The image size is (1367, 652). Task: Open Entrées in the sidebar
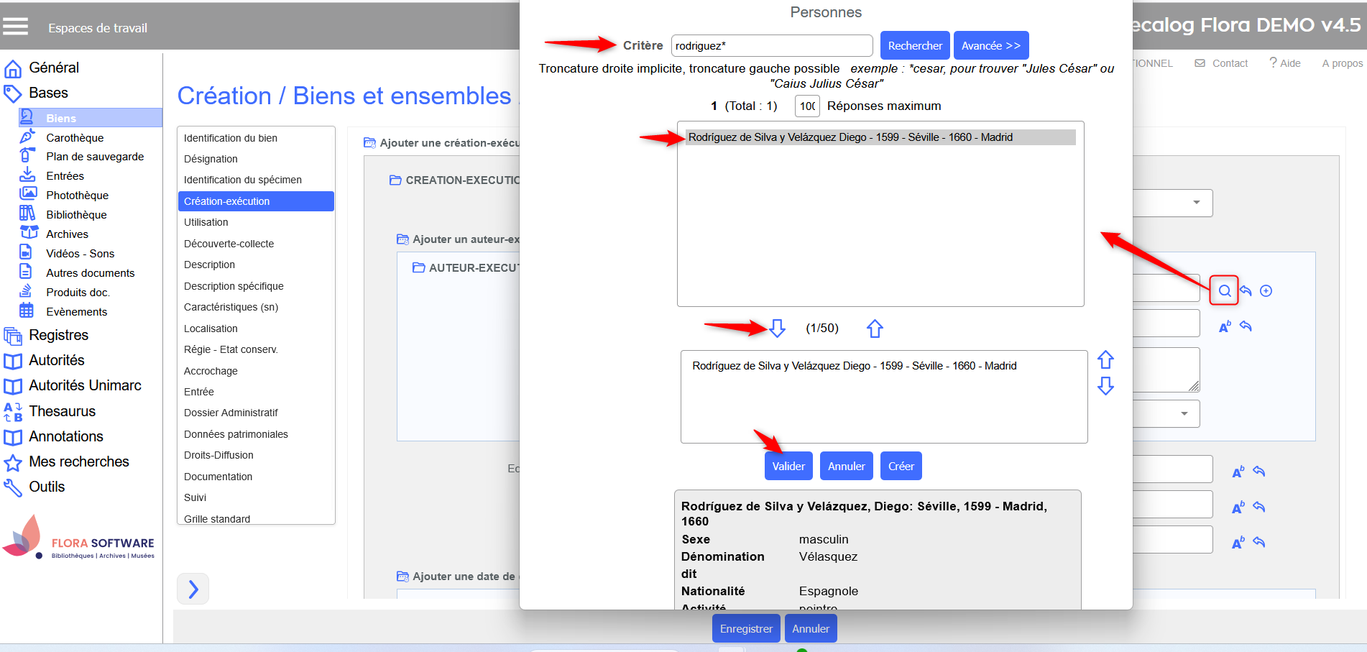click(x=65, y=176)
